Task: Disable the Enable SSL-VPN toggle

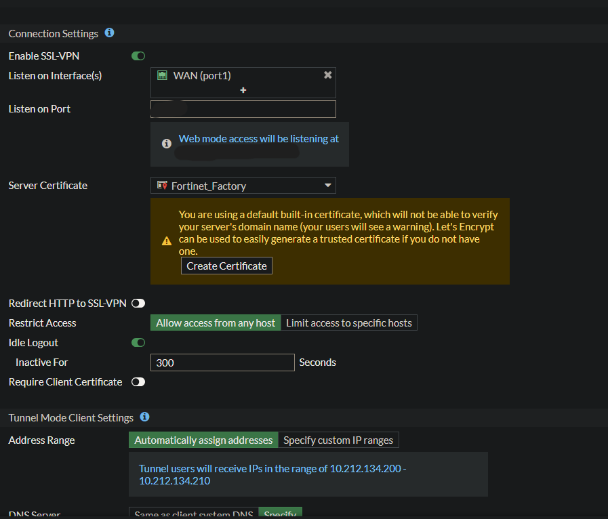Action: point(138,56)
